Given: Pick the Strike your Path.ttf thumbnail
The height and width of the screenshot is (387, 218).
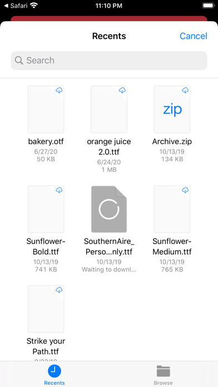Looking at the screenshot, I should coord(46,309).
